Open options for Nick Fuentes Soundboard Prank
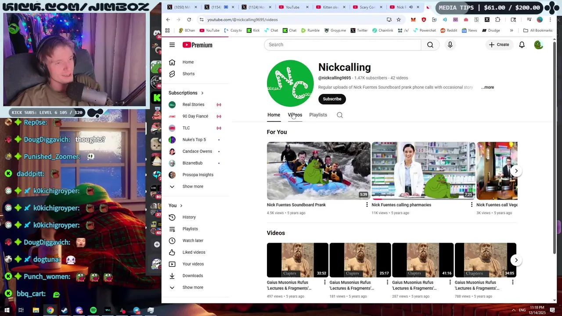Image resolution: width=562 pixels, height=316 pixels. (x=367, y=205)
